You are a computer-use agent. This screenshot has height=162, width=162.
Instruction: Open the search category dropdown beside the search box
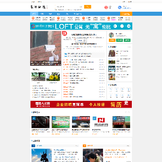click(x=81, y=7)
